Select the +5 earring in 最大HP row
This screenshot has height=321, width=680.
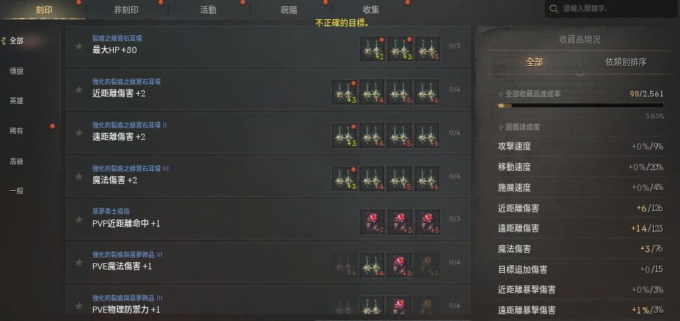click(428, 49)
